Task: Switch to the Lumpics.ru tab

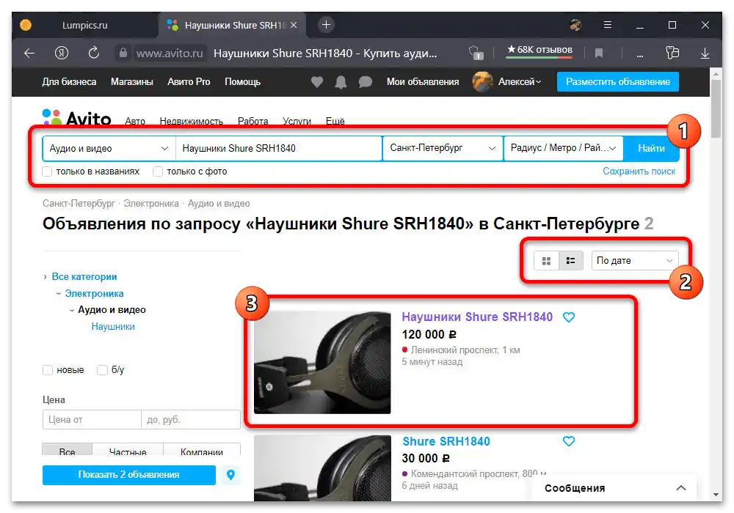Action: (84, 25)
